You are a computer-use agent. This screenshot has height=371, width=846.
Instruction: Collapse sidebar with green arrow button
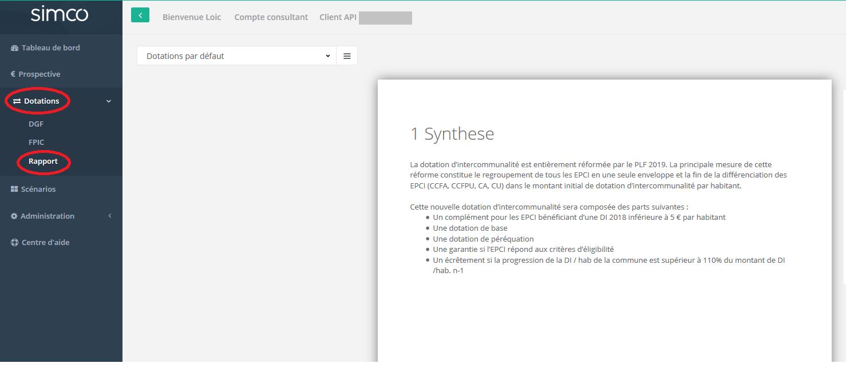click(140, 15)
